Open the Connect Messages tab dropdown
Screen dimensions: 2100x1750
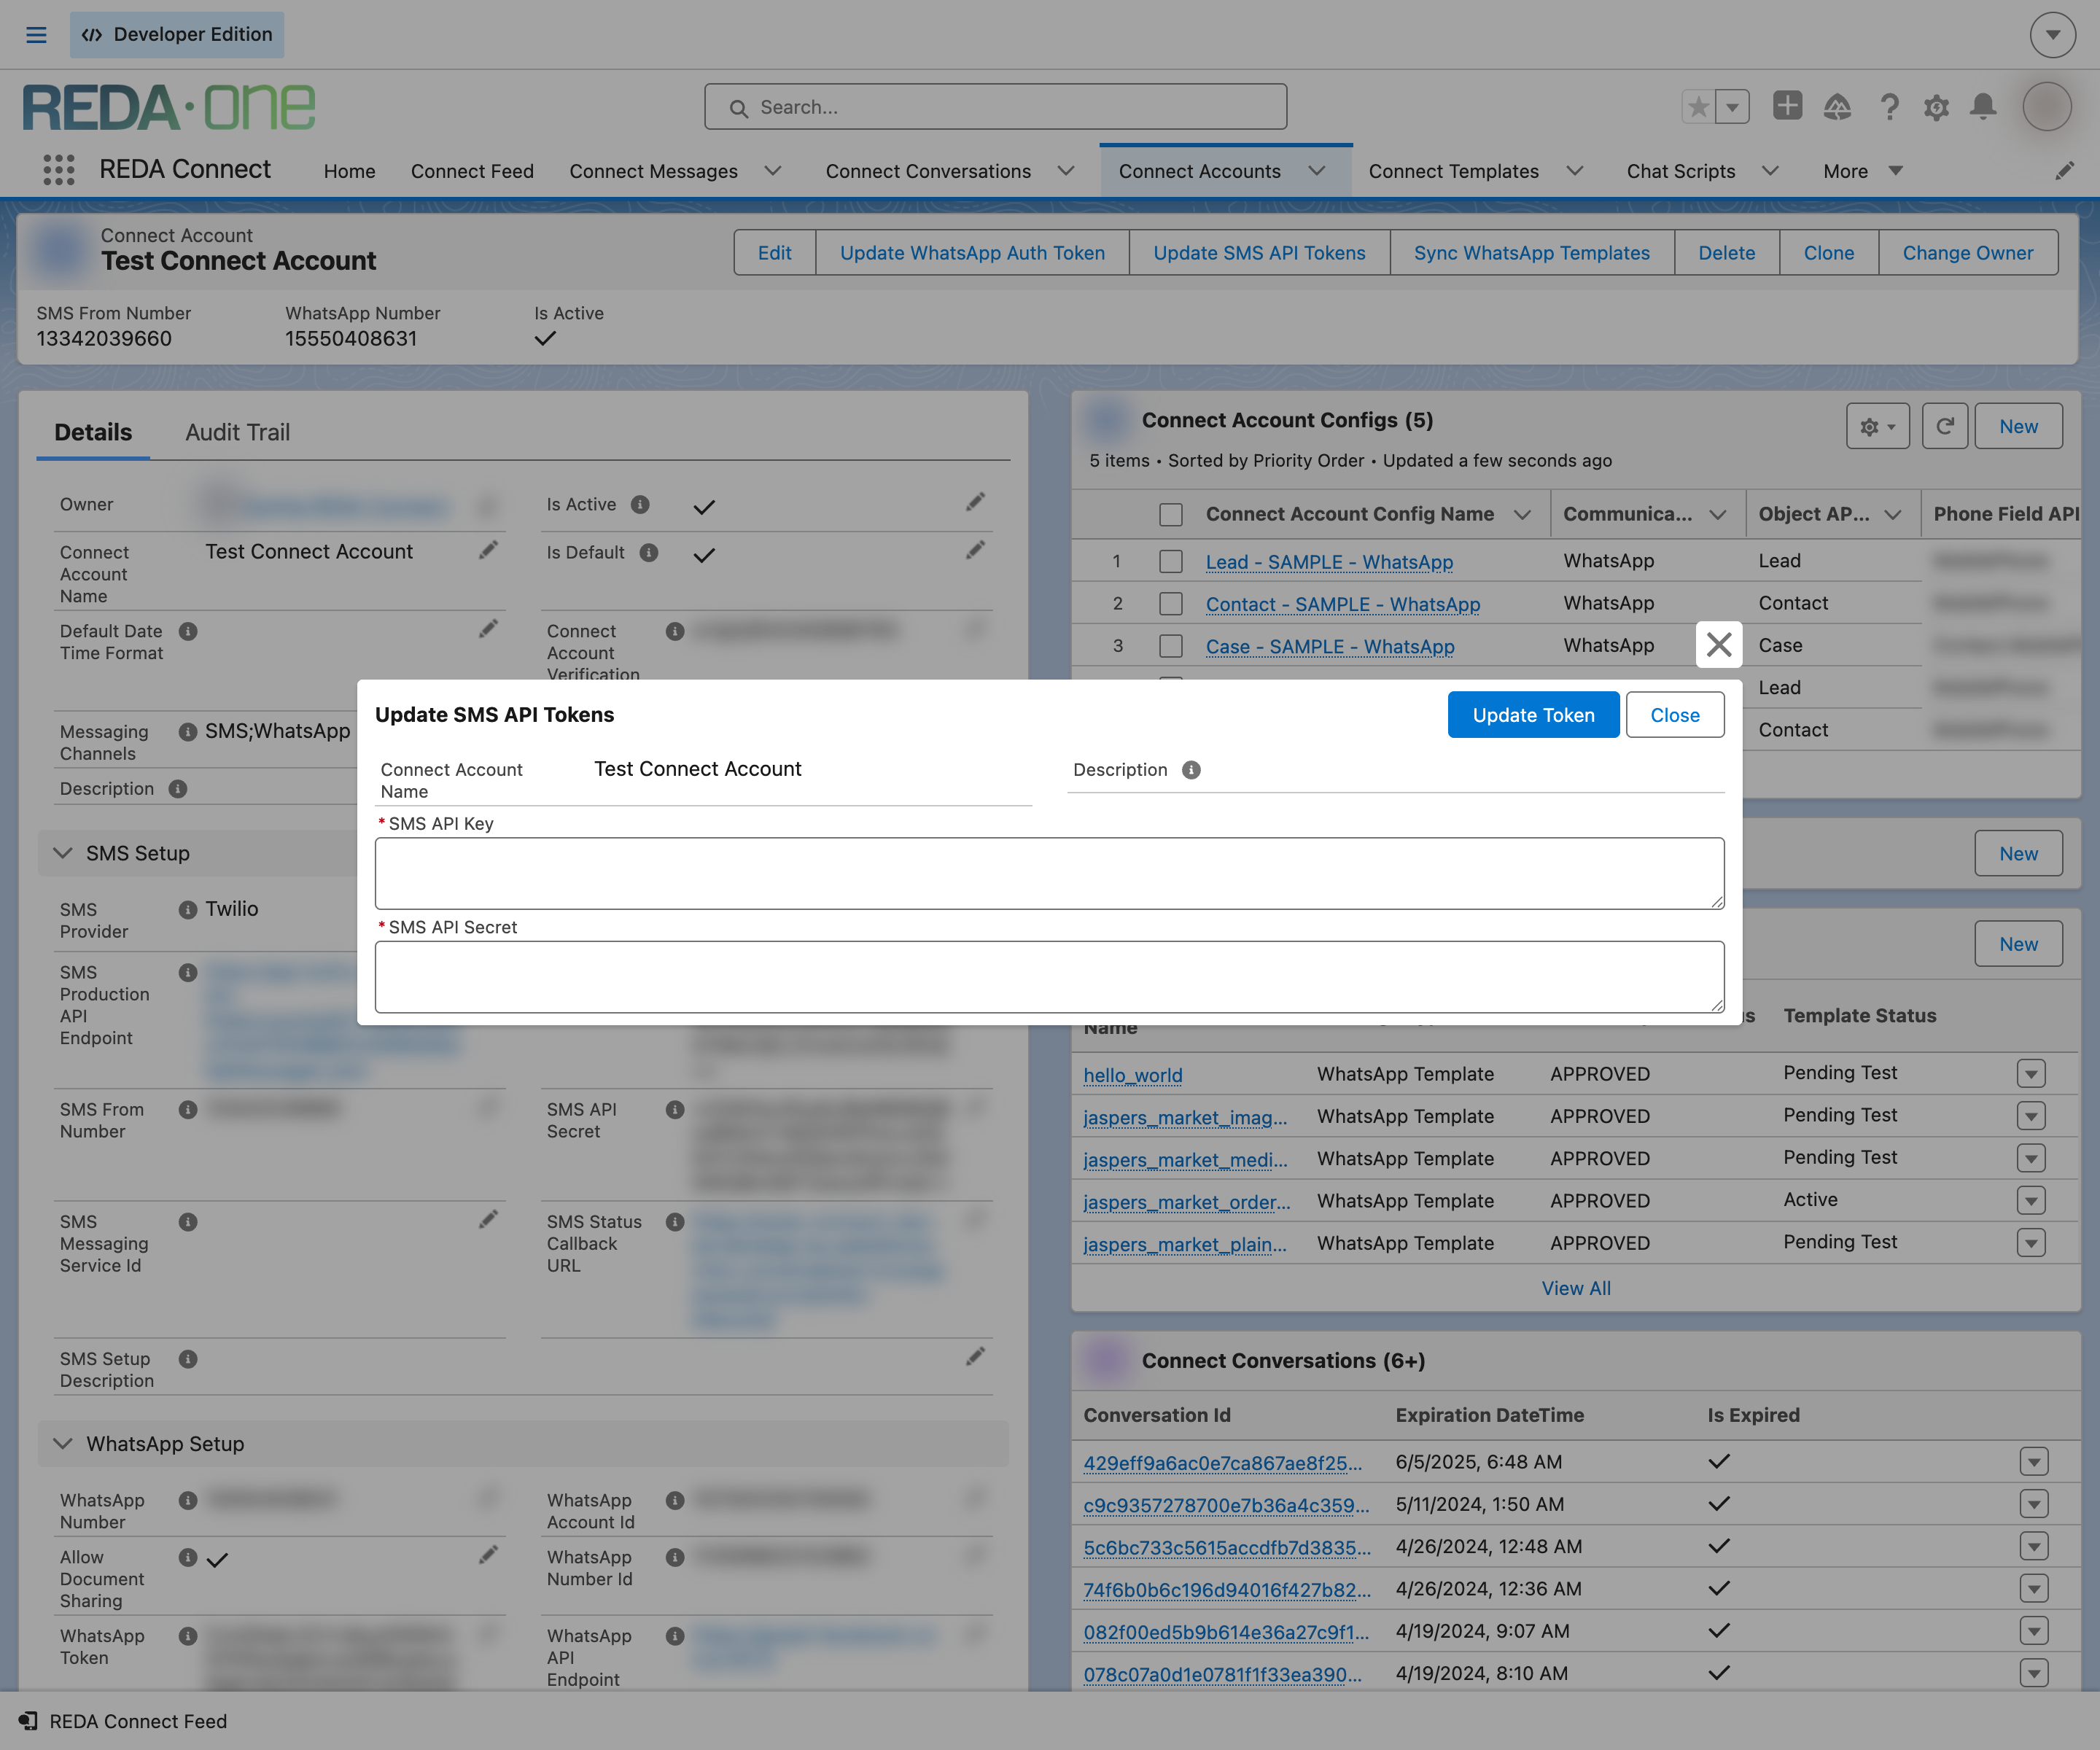(773, 171)
